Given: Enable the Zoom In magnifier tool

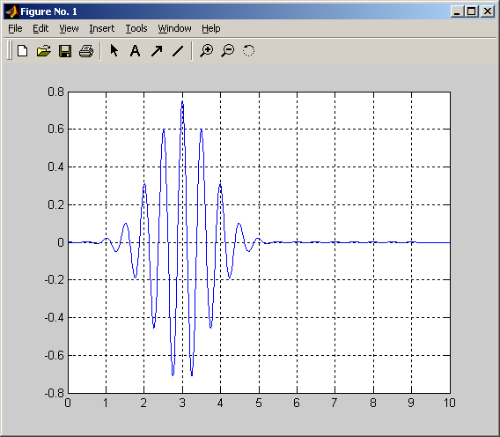Looking at the screenshot, I should click(207, 51).
